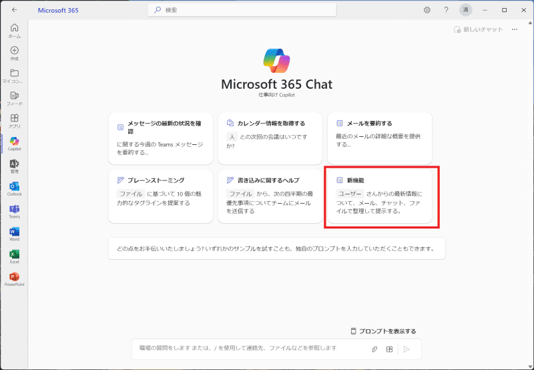Image resolution: width=534 pixels, height=370 pixels.
Task: Click プロンプトを表示する button
Action: [383, 331]
